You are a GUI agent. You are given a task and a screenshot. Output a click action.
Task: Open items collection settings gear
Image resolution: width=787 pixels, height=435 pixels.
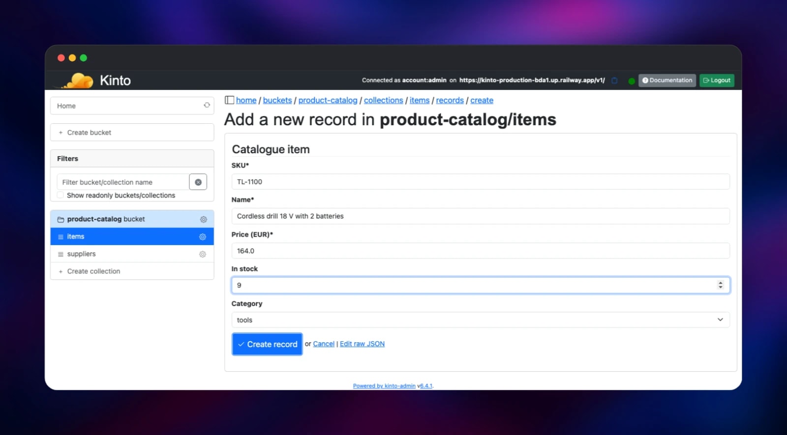203,237
